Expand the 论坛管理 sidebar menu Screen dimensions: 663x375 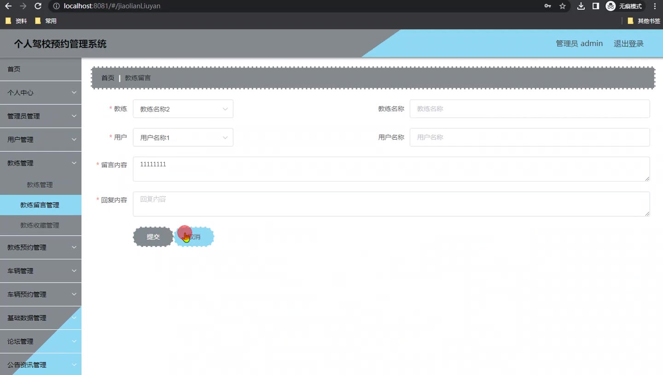tap(41, 341)
